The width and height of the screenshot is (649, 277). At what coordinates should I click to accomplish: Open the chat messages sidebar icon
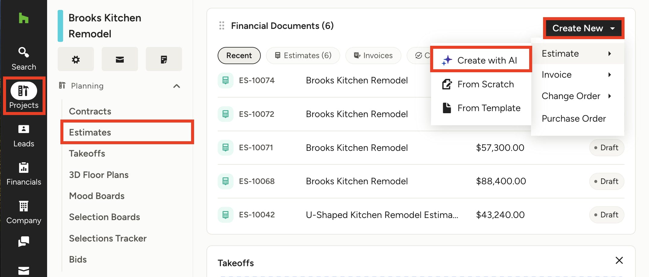point(24,241)
